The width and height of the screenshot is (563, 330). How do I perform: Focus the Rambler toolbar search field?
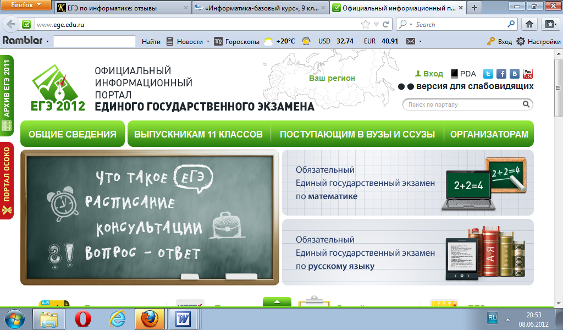tap(95, 41)
